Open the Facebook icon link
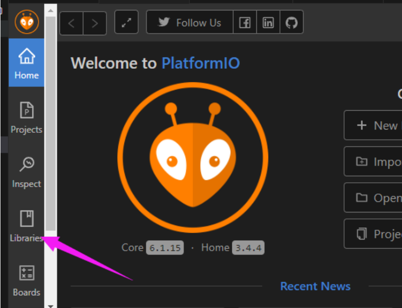Screen dimensions: 402x308 point(245,22)
